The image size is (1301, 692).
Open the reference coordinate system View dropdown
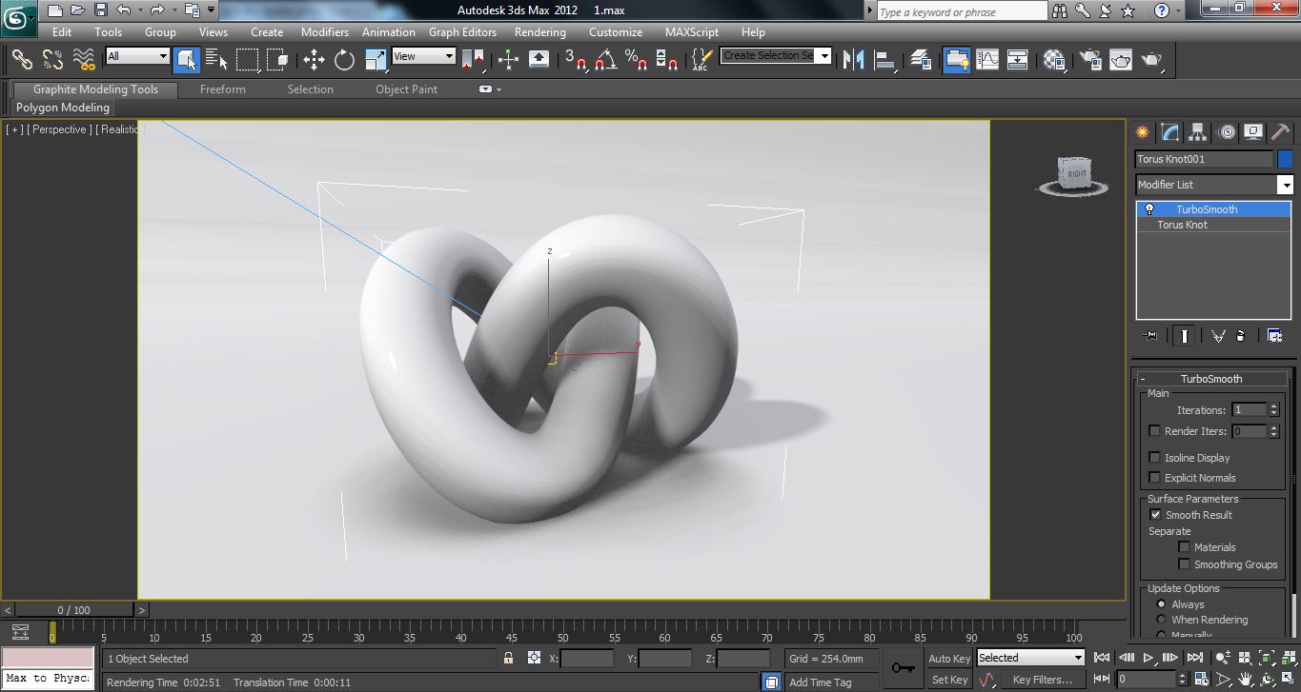(x=448, y=56)
